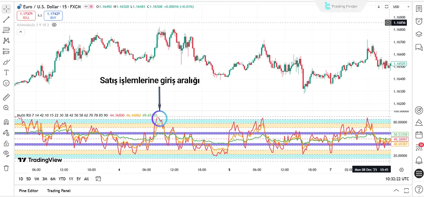
Task: Set the time range to 3M
Action: tap(45, 179)
